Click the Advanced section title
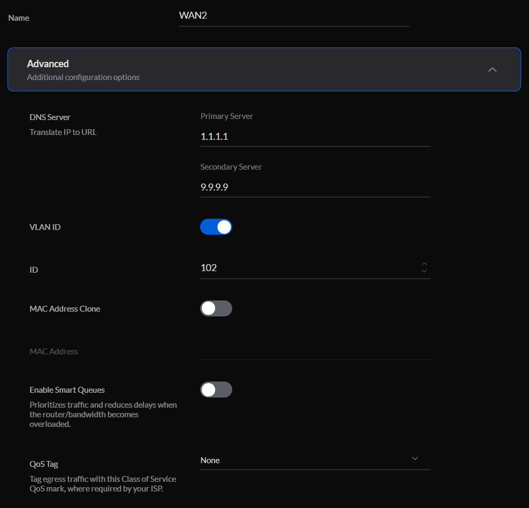The width and height of the screenshot is (529, 508). tap(48, 63)
